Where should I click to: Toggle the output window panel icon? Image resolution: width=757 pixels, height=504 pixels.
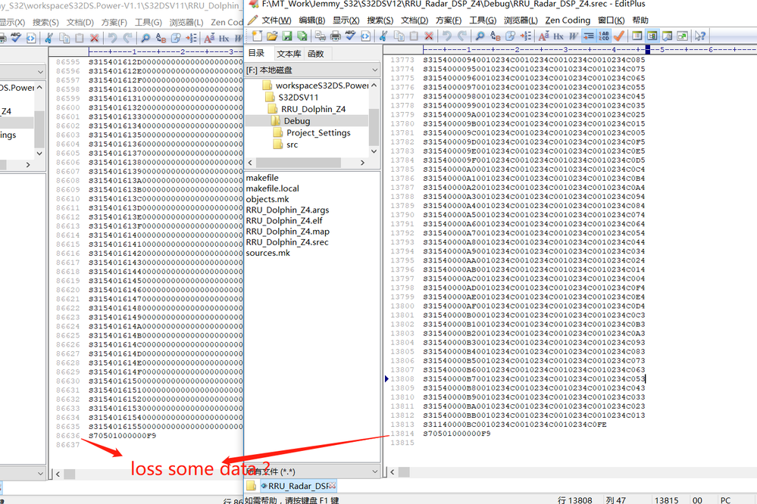667,36
